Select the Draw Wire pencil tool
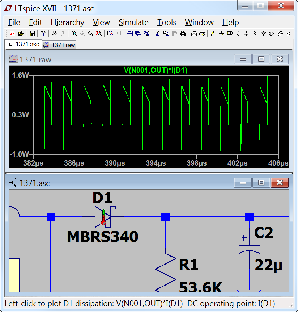Screen dimensions: 298x312 point(213,34)
